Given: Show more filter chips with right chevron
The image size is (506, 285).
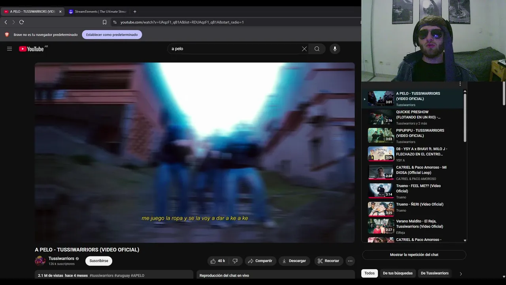Looking at the screenshot, I should click(x=461, y=274).
